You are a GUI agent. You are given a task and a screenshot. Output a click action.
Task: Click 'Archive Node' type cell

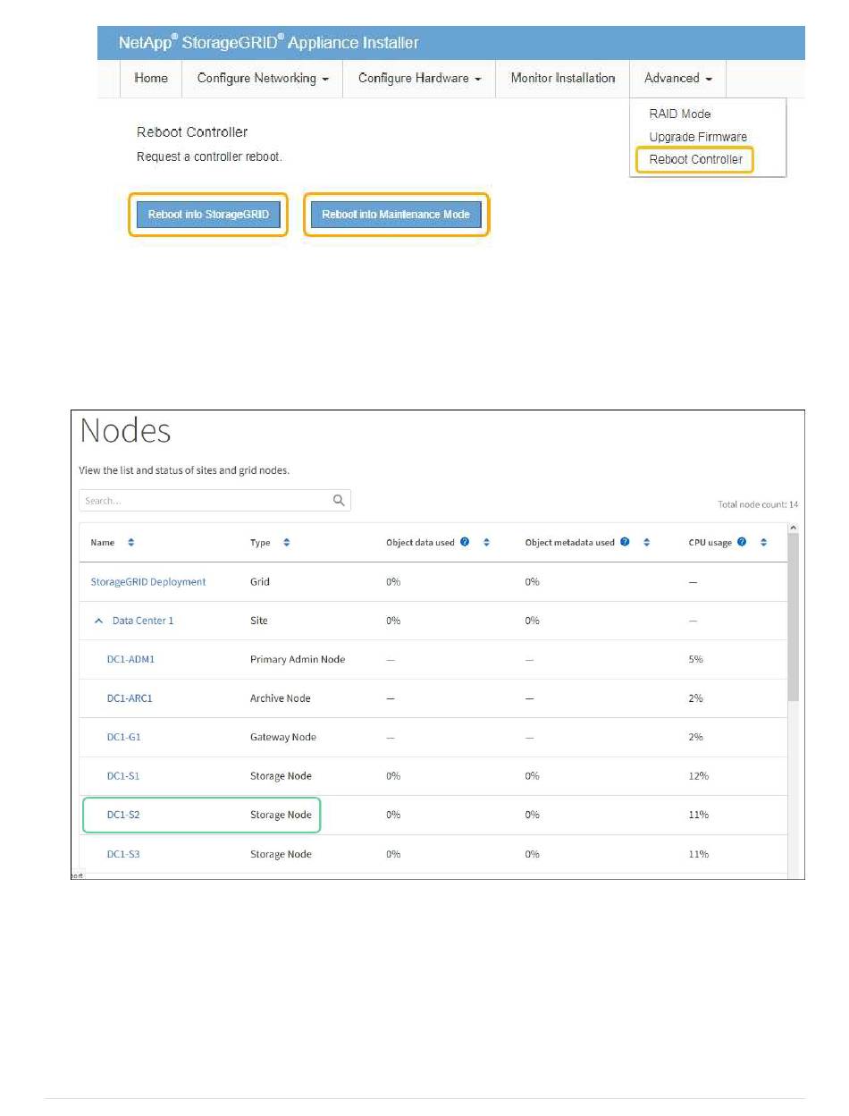(x=281, y=698)
